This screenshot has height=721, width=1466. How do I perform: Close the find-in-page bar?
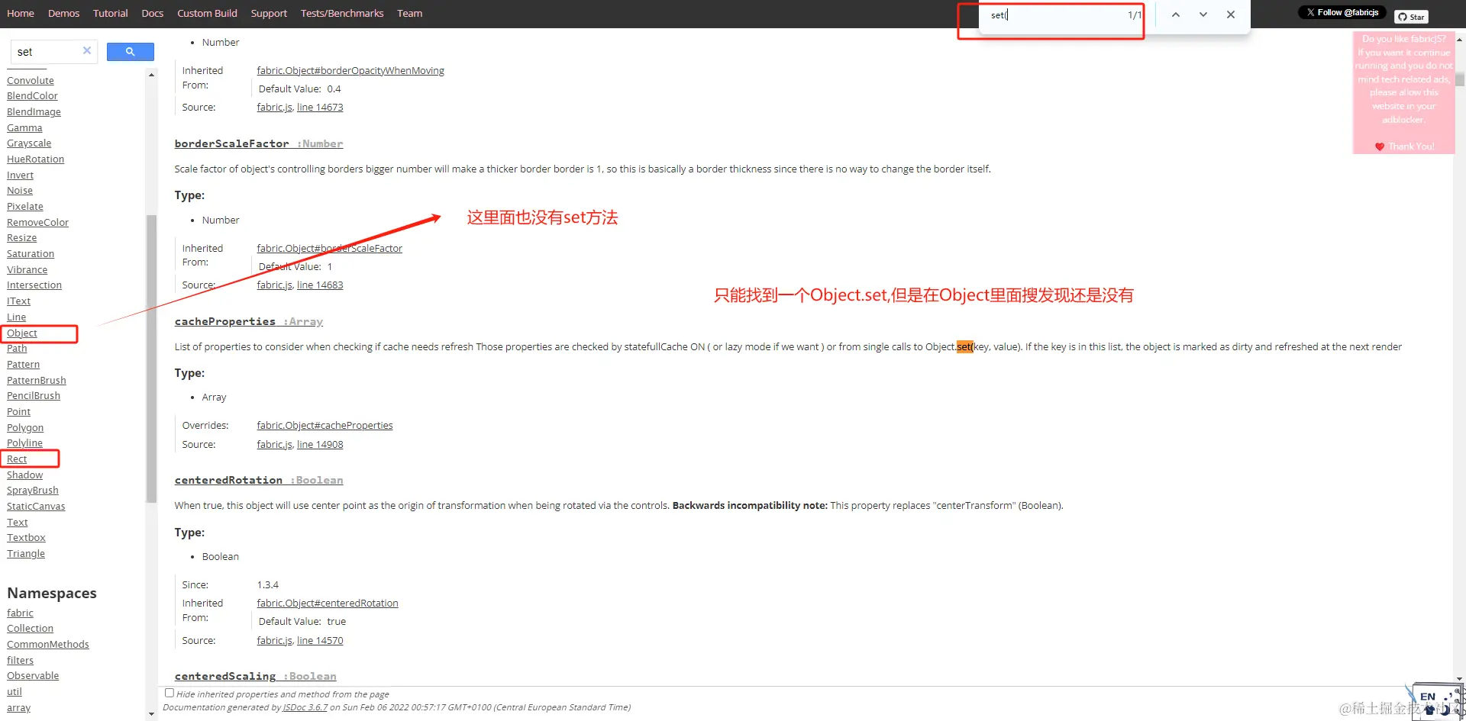[x=1231, y=14]
